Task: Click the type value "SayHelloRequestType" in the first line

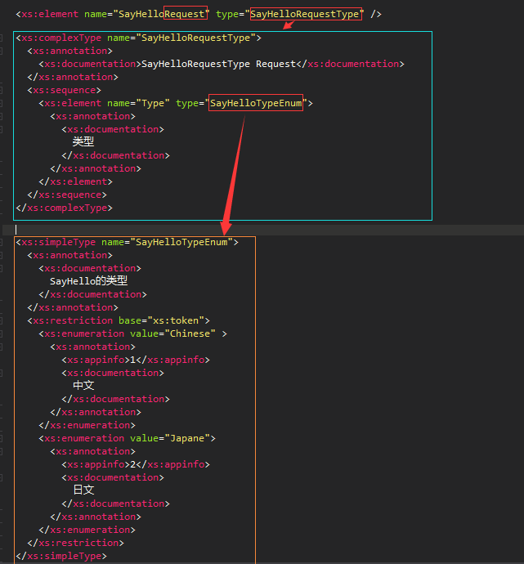Action: pyautogui.click(x=305, y=14)
